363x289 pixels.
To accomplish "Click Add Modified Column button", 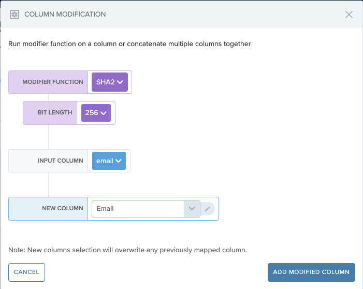I will tap(311, 272).
